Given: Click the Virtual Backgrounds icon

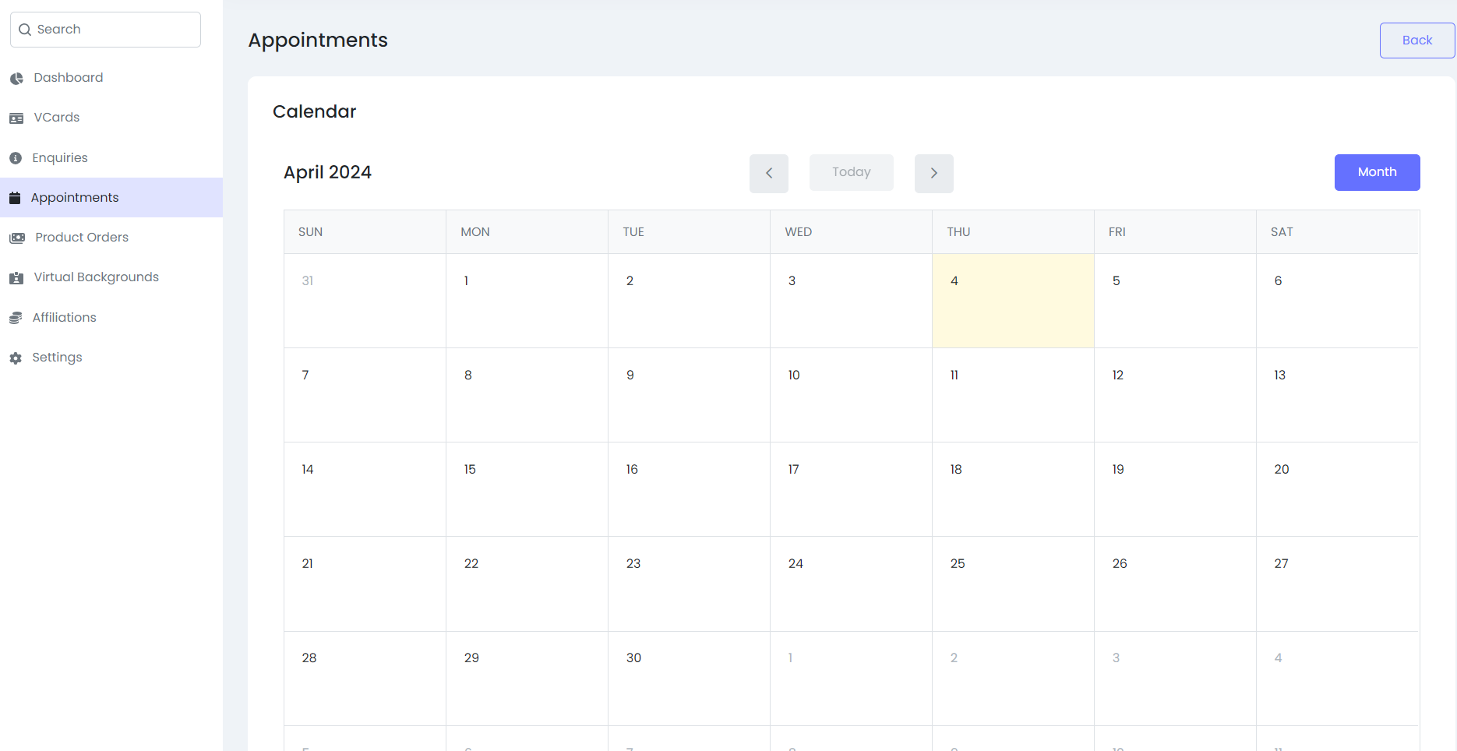Looking at the screenshot, I should click(16, 278).
